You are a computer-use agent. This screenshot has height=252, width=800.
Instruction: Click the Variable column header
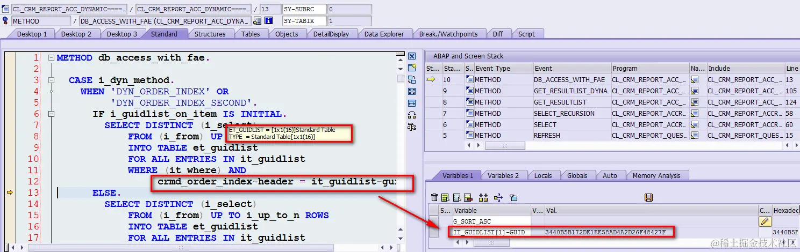point(491,210)
